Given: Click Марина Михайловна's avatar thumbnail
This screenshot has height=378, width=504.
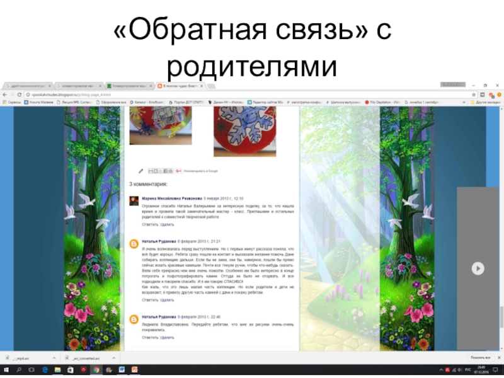Looking at the screenshot, I should pyautogui.click(x=134, y=201).
